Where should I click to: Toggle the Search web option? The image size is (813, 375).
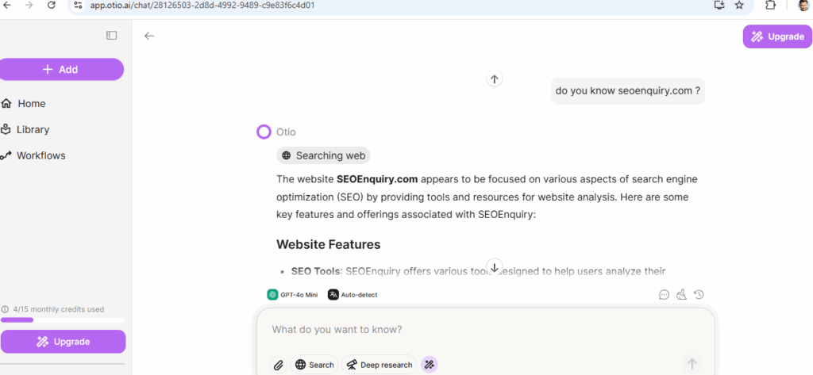click(314, 365)
